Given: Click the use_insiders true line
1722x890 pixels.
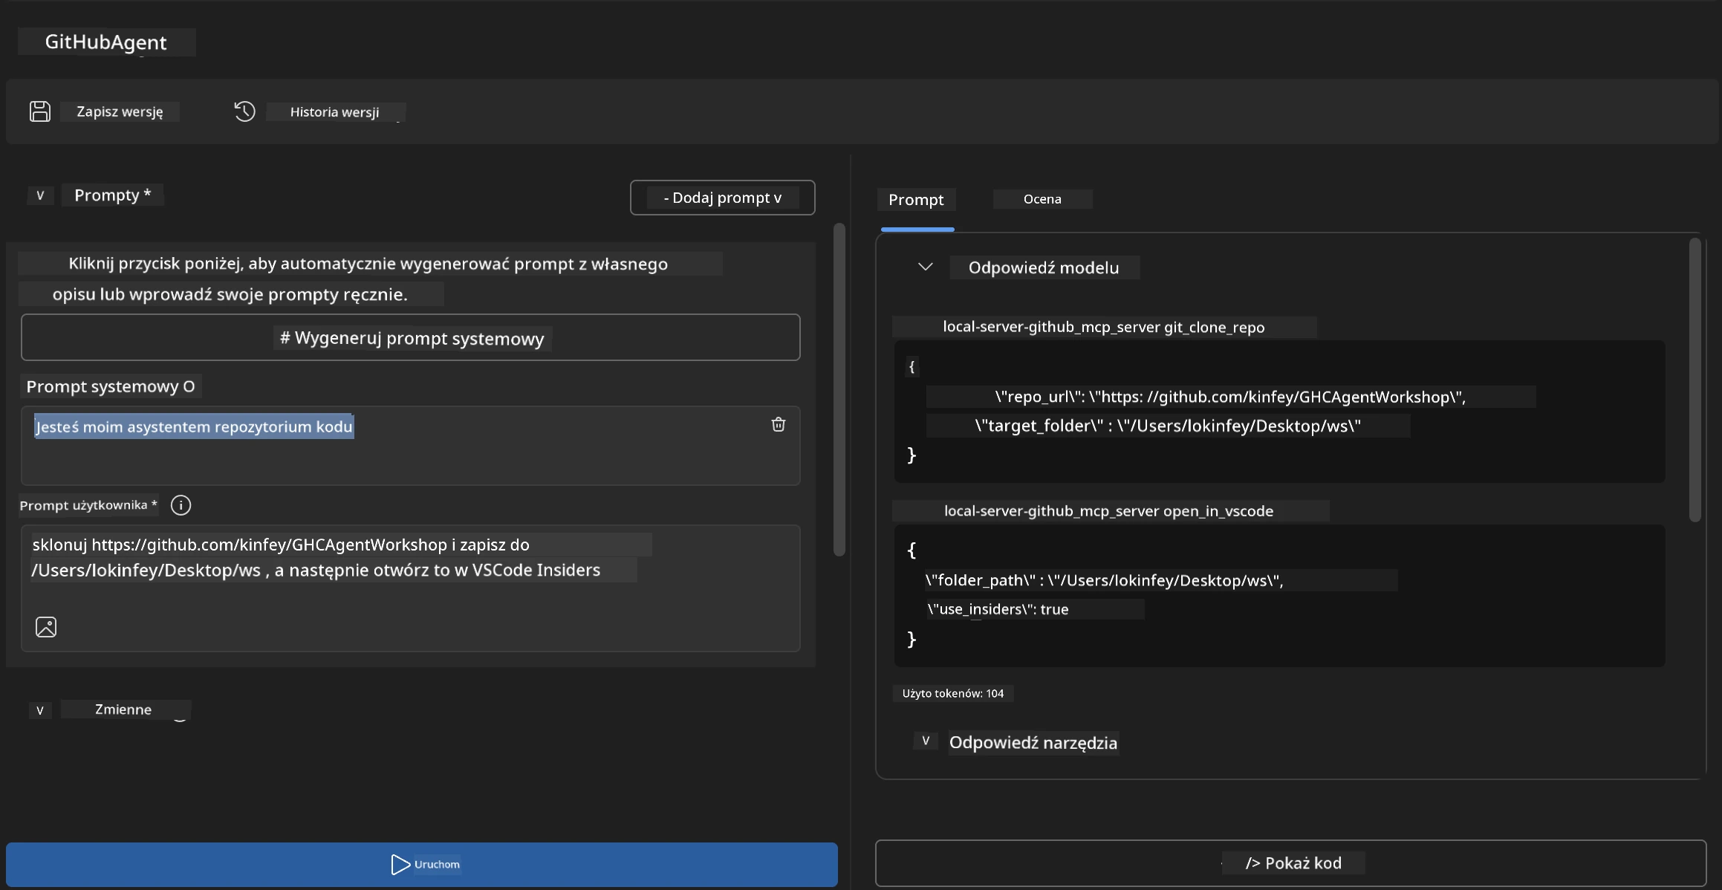Looking at the screenshot, I should click(998, 609).
